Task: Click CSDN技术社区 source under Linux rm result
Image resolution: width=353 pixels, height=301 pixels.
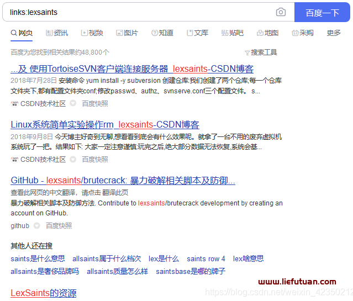Action: (x=43, y=160)
